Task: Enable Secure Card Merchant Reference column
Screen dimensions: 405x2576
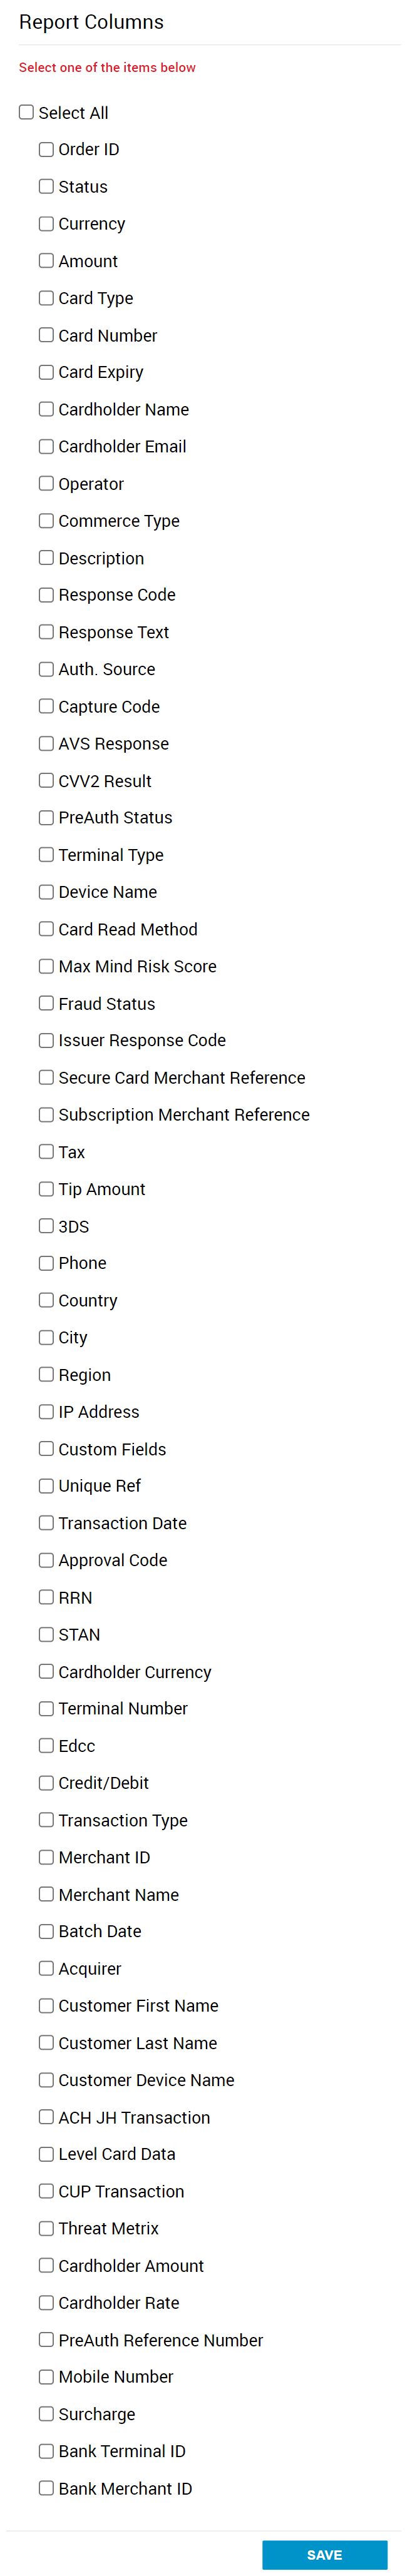Action: (x=46, y=1077)
